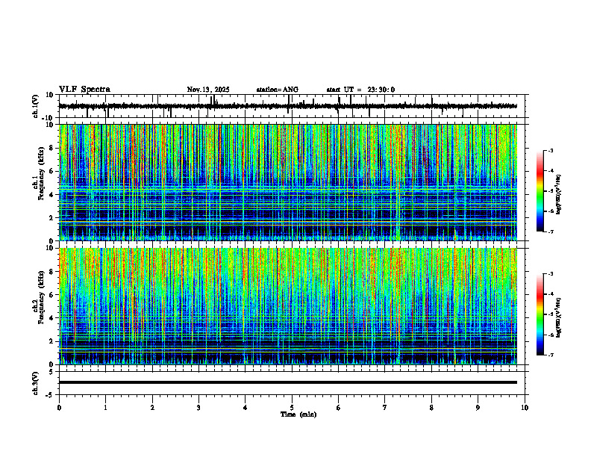Click ch.2 frequency axis tick "2"
This screenshot has height=457, width=591.
(52, 341)
